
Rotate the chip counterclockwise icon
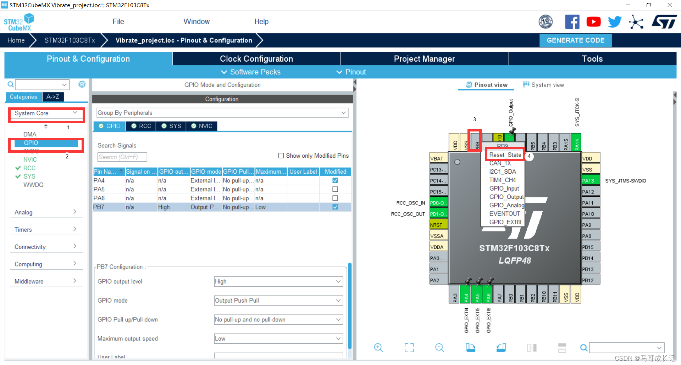coord(501,348)
